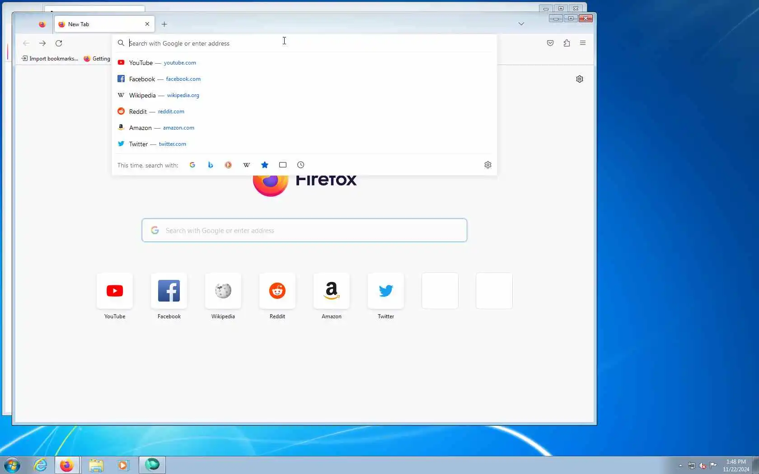Open the Getting Started bookmark
The height and width of the screenshot is (474, 759).
click(97, 59)
